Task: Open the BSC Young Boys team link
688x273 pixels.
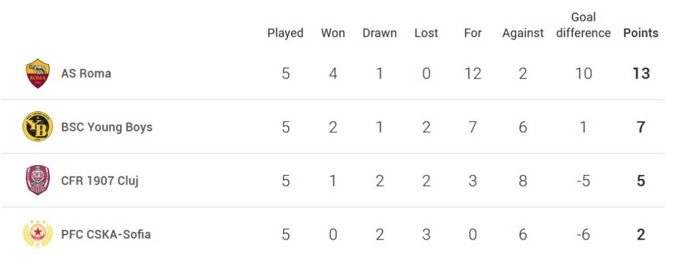Action: tap(107, 127)
